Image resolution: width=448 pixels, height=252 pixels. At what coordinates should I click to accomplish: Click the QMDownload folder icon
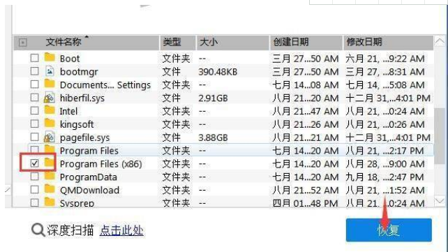[x=50, y=189]
